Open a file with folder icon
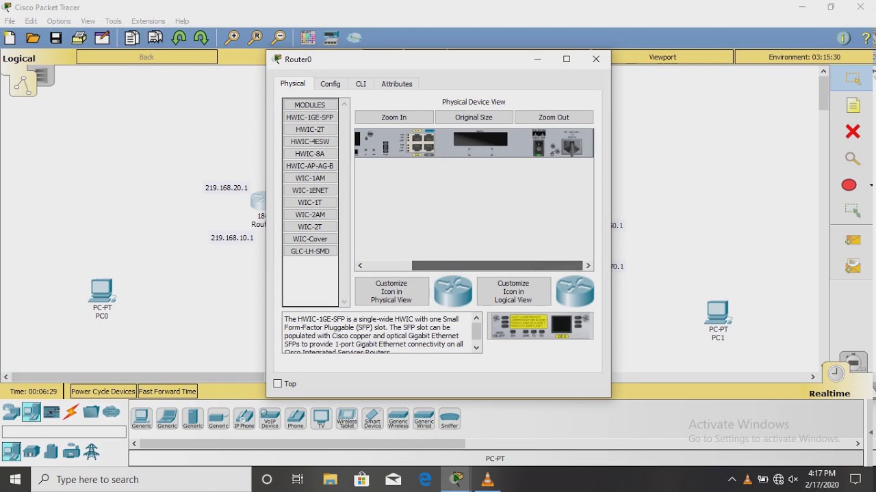 point(33,38)
